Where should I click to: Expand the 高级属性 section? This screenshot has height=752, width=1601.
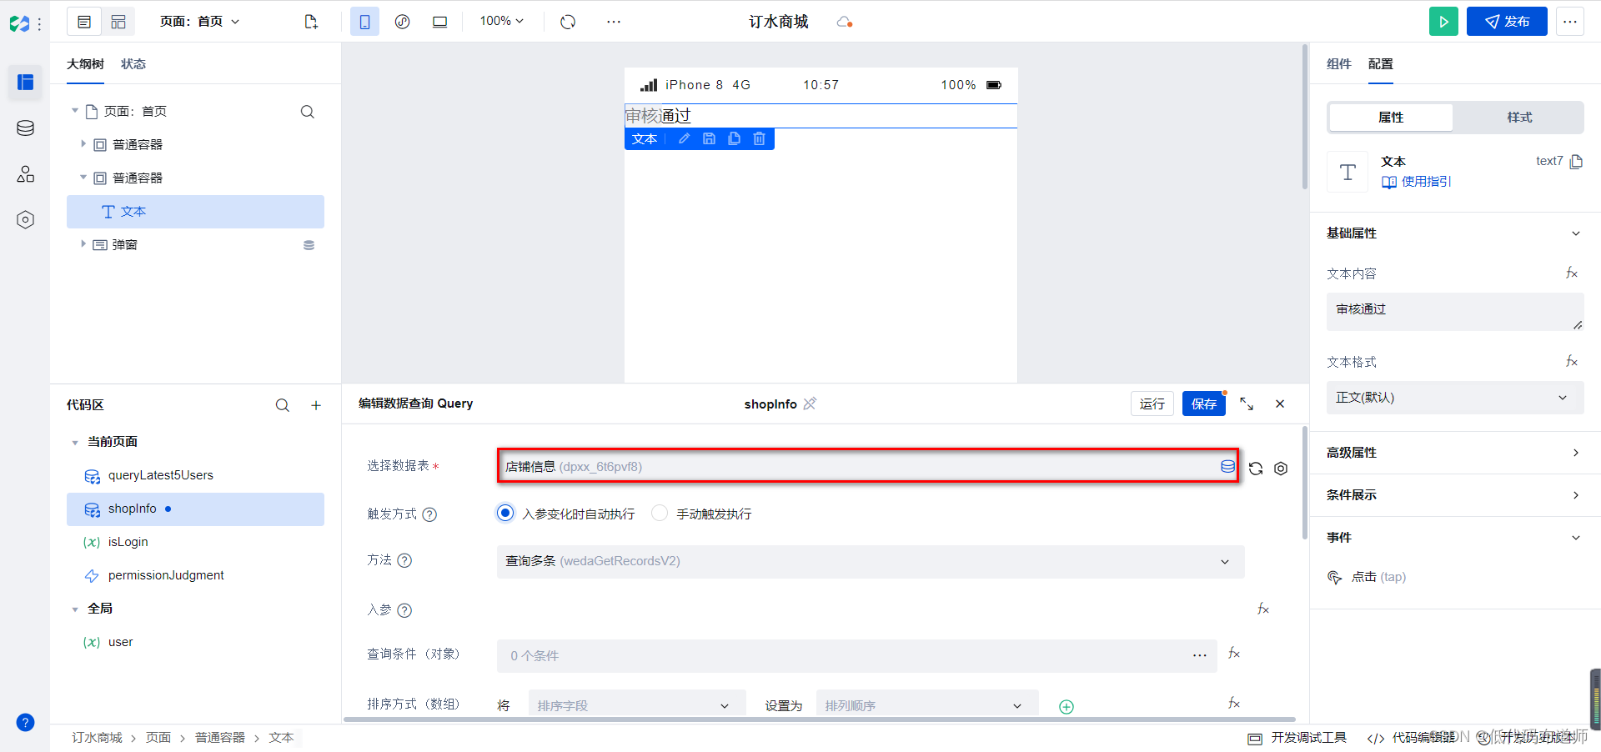click(1455, 453)
